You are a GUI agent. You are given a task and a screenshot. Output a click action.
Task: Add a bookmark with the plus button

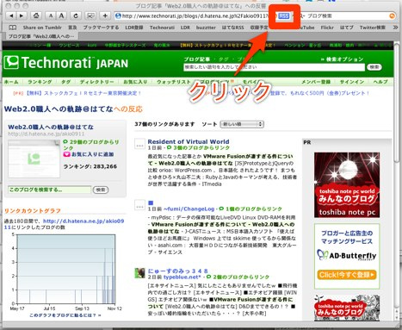(105, 16)
